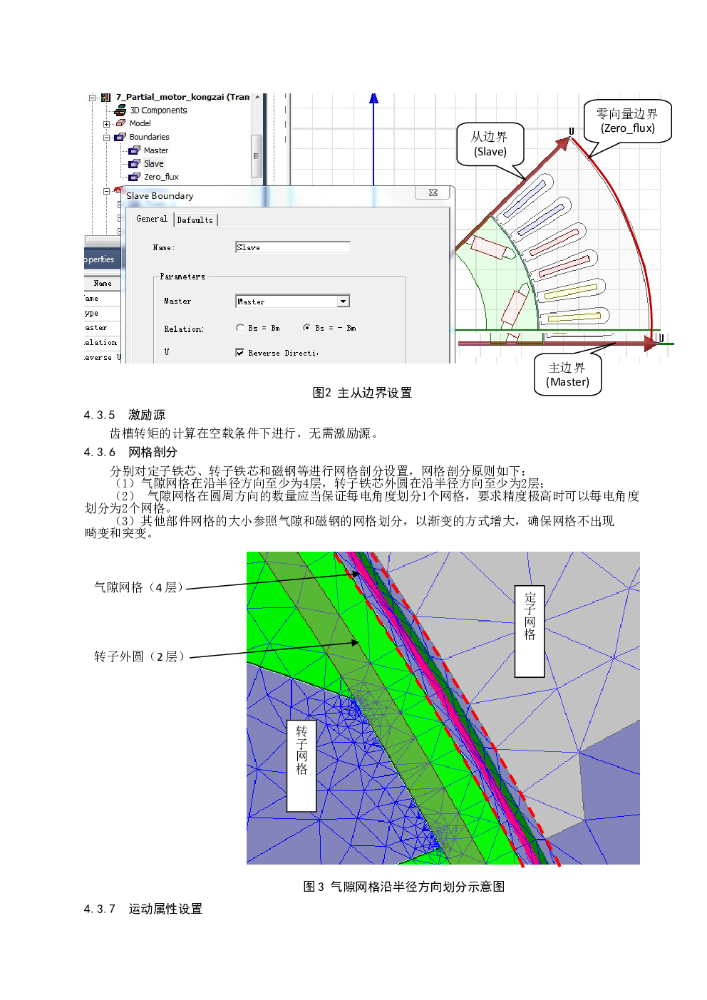Viewport: 707px width, 1000px height.
Task: Toggle the Reverse Direction checkbox
Action: click(x=240, y=353)
